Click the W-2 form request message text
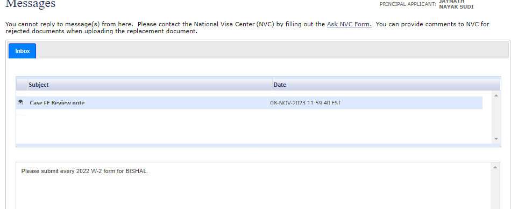This screenshot has width=511, height=209. pyautogui.click(x=85, y=171)
